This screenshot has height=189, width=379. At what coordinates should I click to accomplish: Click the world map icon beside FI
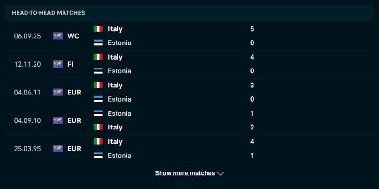[x=58, y=64]
